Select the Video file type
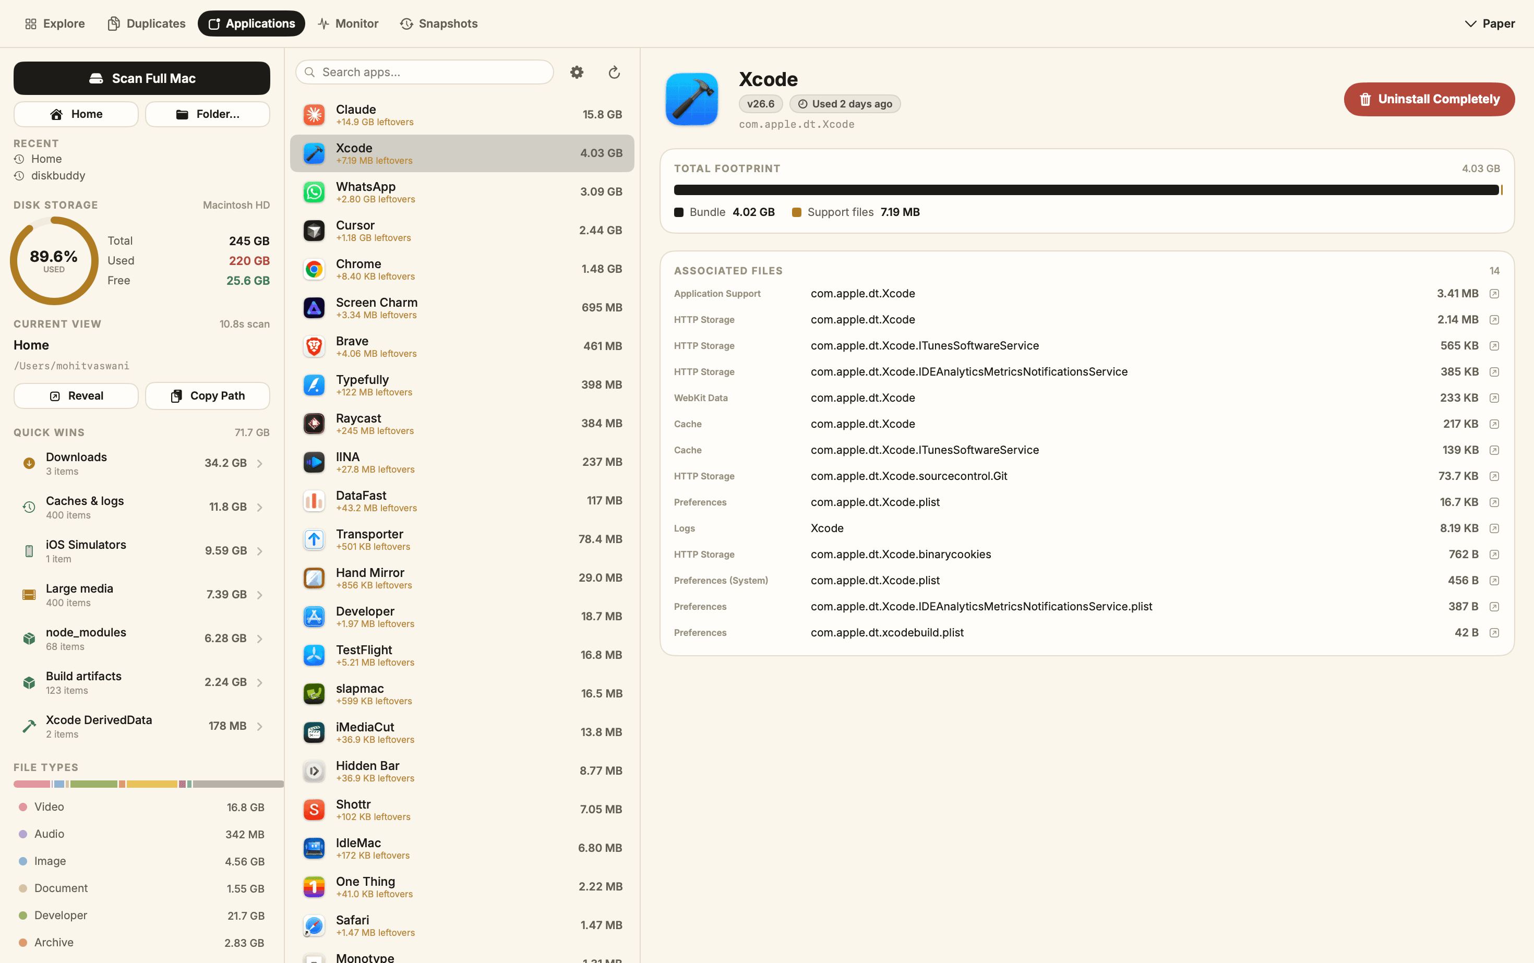The width and height of the screenshot is (1534, 963). [x=141, y=808]
